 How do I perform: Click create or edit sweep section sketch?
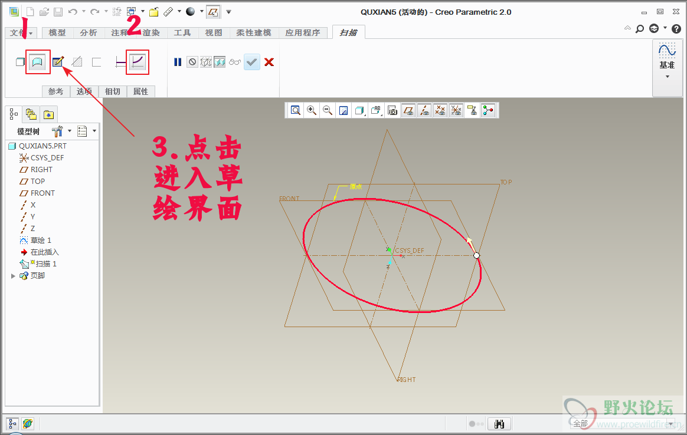pyautogui.click(x=58, y=62)
